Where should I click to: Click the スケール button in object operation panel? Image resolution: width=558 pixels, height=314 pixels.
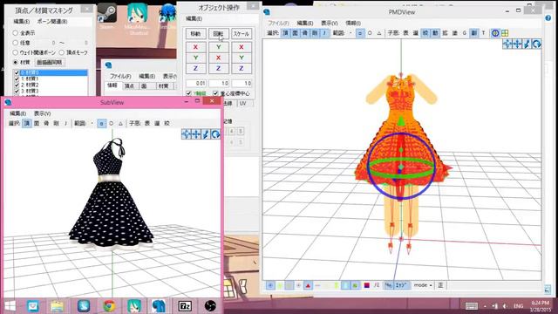(242, 34)
